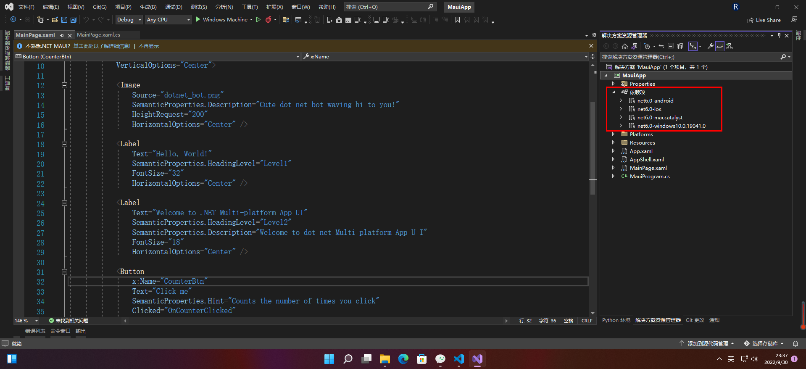The height and width of the screenshot is (369, 806).
Task: Click the search magnifier in Solution Explorer
Action: [x=783, y=57]
